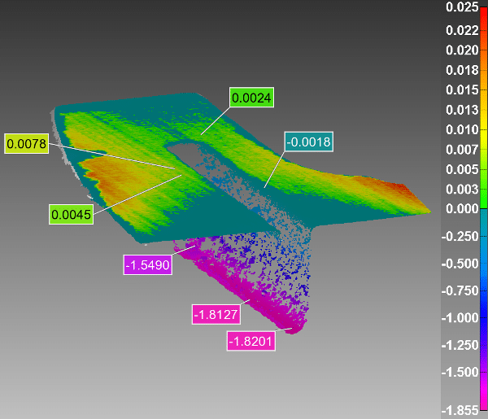Click the 0.0045 deviation annotation
488x419 pixels.
tap(71, 214)
